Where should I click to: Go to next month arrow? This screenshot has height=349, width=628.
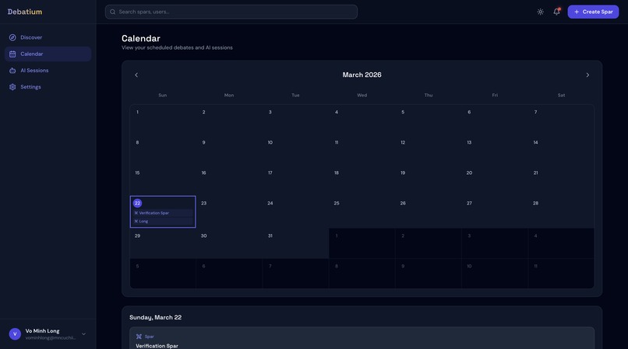(x=587, y=75)
